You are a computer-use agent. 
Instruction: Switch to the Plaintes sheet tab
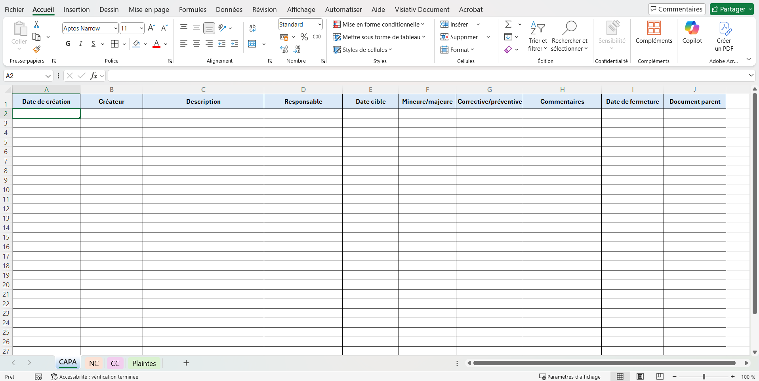[144, 363]
